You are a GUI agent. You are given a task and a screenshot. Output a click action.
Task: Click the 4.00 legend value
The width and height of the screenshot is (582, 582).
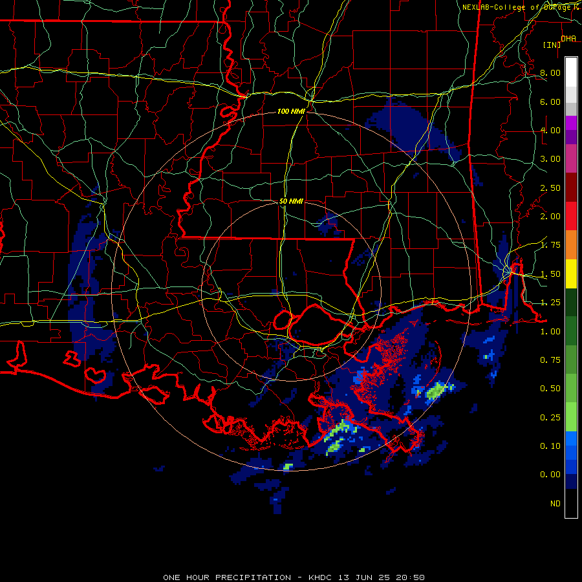(x=550, y=130)
